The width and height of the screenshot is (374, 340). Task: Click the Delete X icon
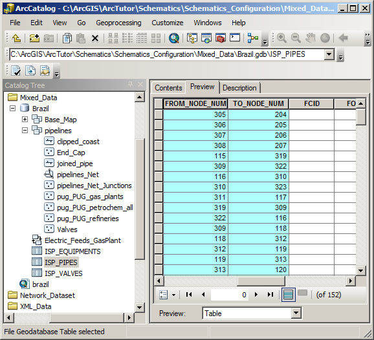click(95, 38)
